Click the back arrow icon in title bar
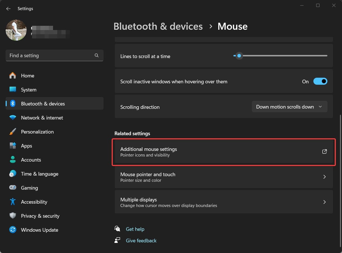Screen dimensions: 342x253 coord(8,9)
